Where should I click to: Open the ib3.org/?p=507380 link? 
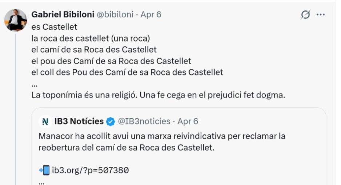[91, 170]
